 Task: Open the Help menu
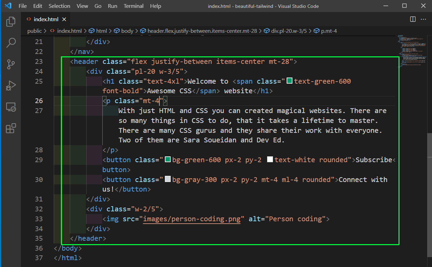click(156, 6)
